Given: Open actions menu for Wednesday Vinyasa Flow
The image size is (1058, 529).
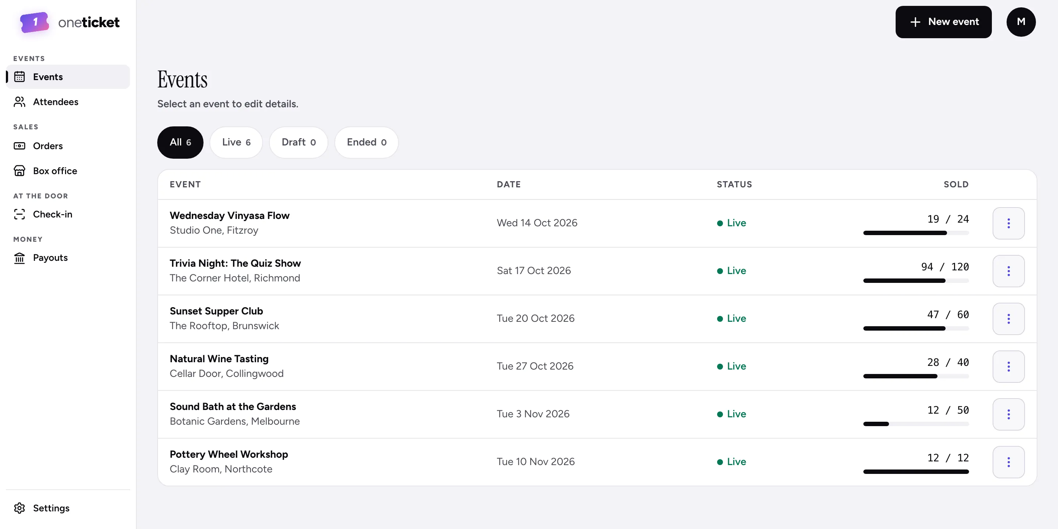Looking at the screenshot, I should pyautogui.click(x=1008, y=223).
